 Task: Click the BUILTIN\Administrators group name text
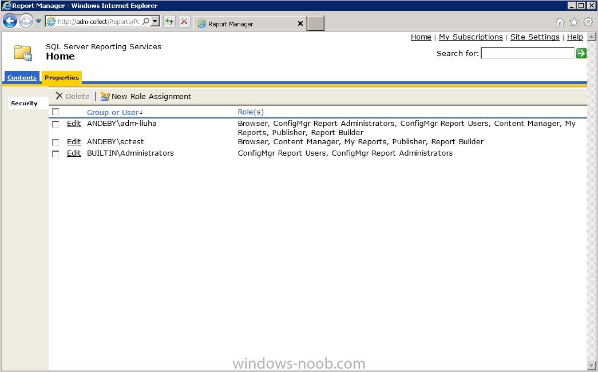(130, 153)
